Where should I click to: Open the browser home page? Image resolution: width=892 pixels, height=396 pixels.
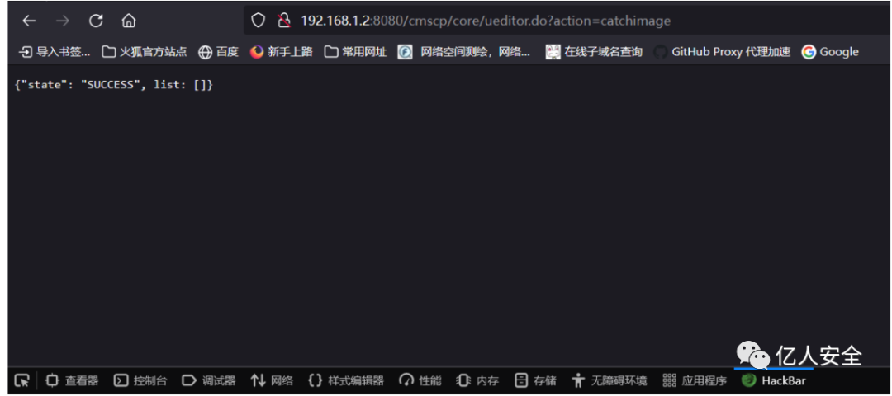(129, 21)
